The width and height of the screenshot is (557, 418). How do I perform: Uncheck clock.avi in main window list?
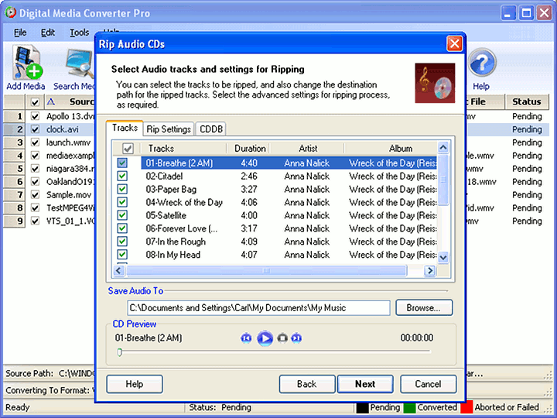click(x=35, y=129)
